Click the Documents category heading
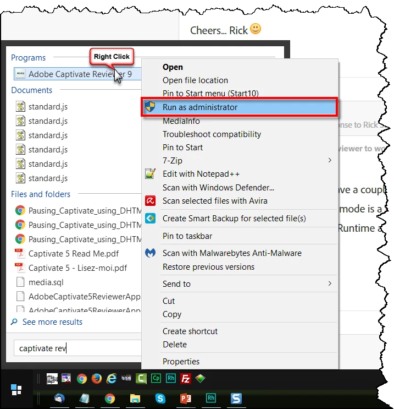Screen dimensions: 394x409 click(31, 90)
